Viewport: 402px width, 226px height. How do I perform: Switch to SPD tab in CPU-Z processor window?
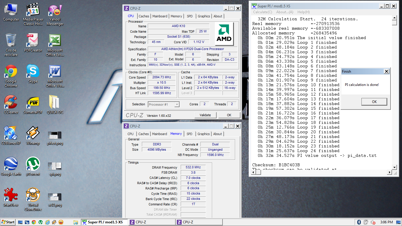pos(190,16)
